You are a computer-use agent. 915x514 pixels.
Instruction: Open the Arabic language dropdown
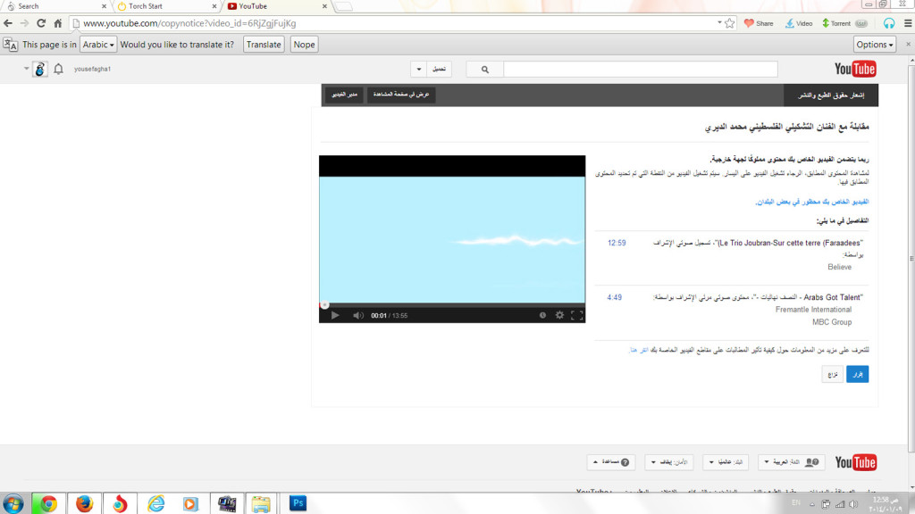coord(98,45)
